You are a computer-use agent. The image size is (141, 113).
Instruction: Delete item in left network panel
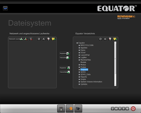pyautogui.click(x=49, y=39)
